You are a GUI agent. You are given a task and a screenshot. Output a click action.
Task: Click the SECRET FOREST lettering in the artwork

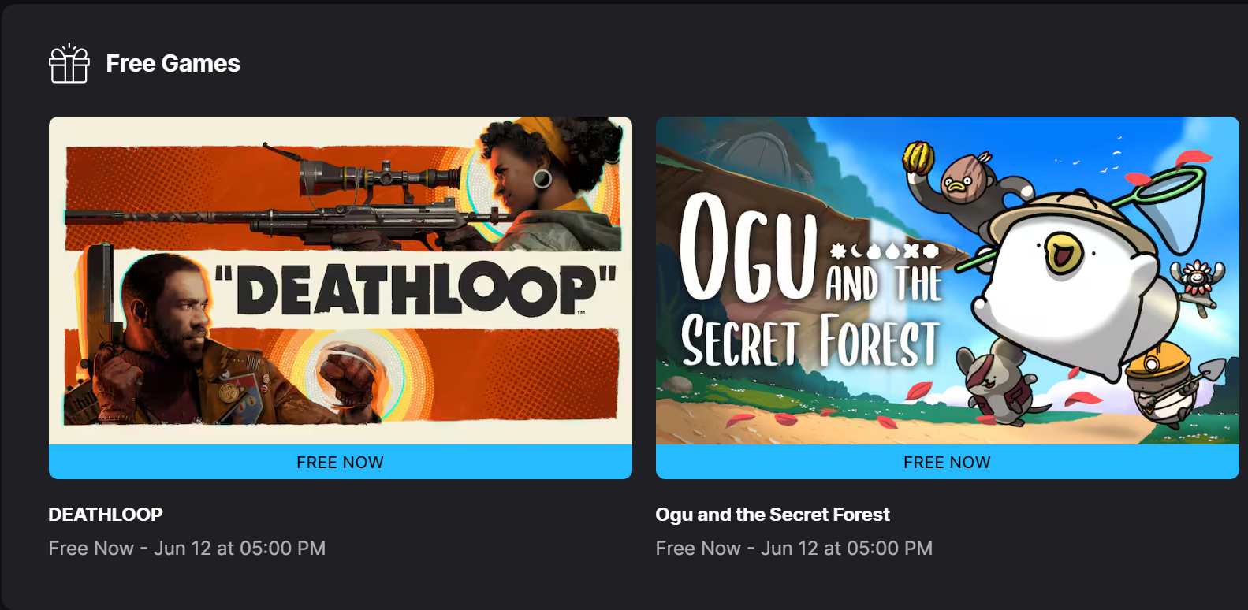pyautogui.click(x=810, y=341)
